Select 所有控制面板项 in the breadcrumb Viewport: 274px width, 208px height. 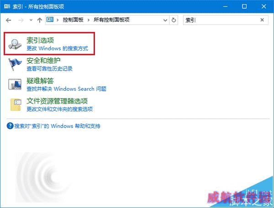pos(111,20)
